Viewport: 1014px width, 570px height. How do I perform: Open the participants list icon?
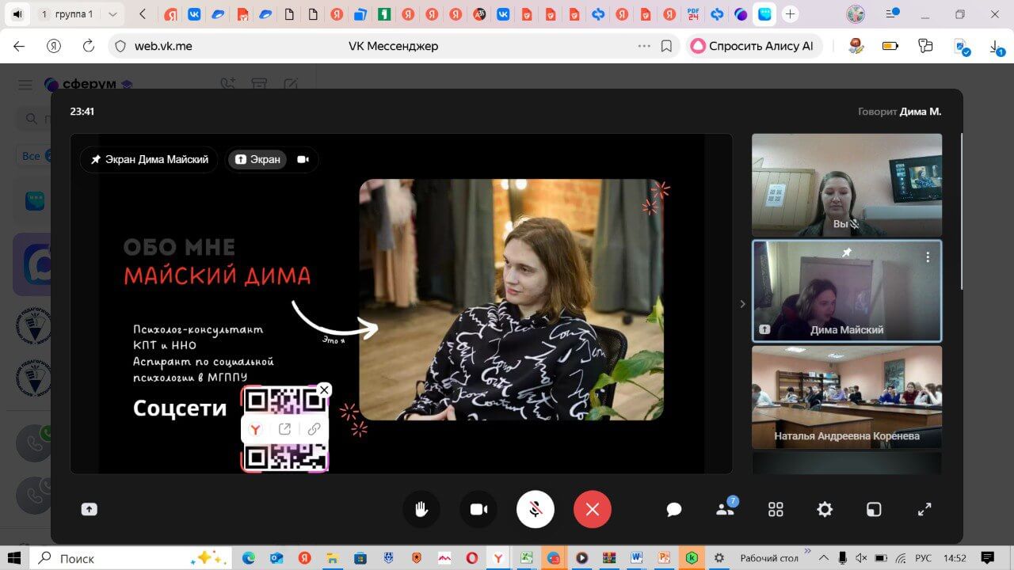pos(725,510)
